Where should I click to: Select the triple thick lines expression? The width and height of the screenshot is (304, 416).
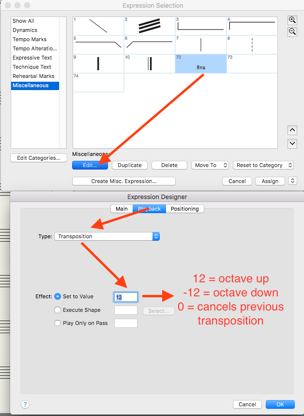click(x=149, y=26)
